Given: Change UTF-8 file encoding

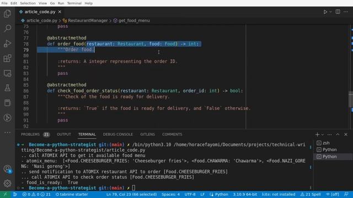Looking at the screenshot, I should click(190, 194).
